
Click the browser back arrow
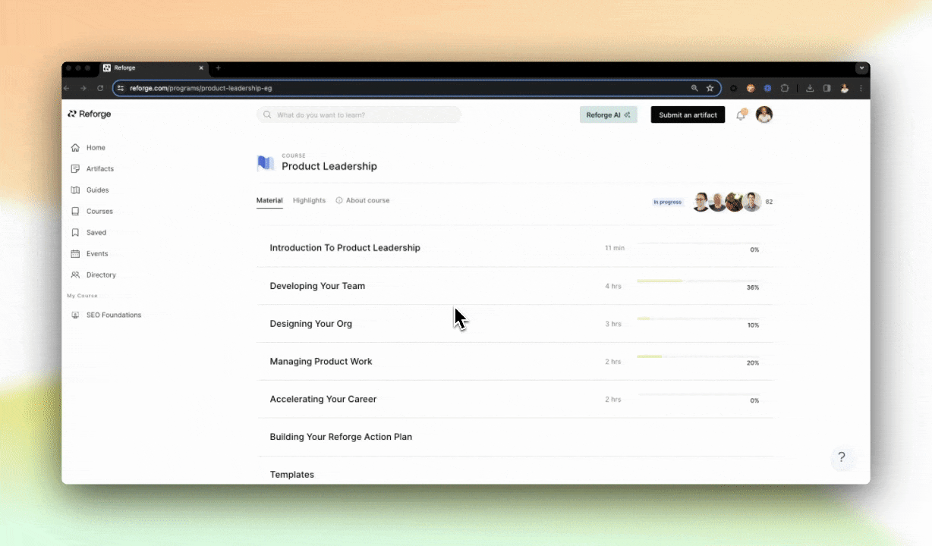[67, 88]
